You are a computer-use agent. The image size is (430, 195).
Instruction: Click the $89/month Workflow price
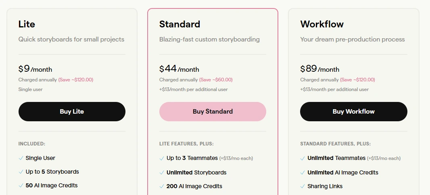tap(320, 69)
